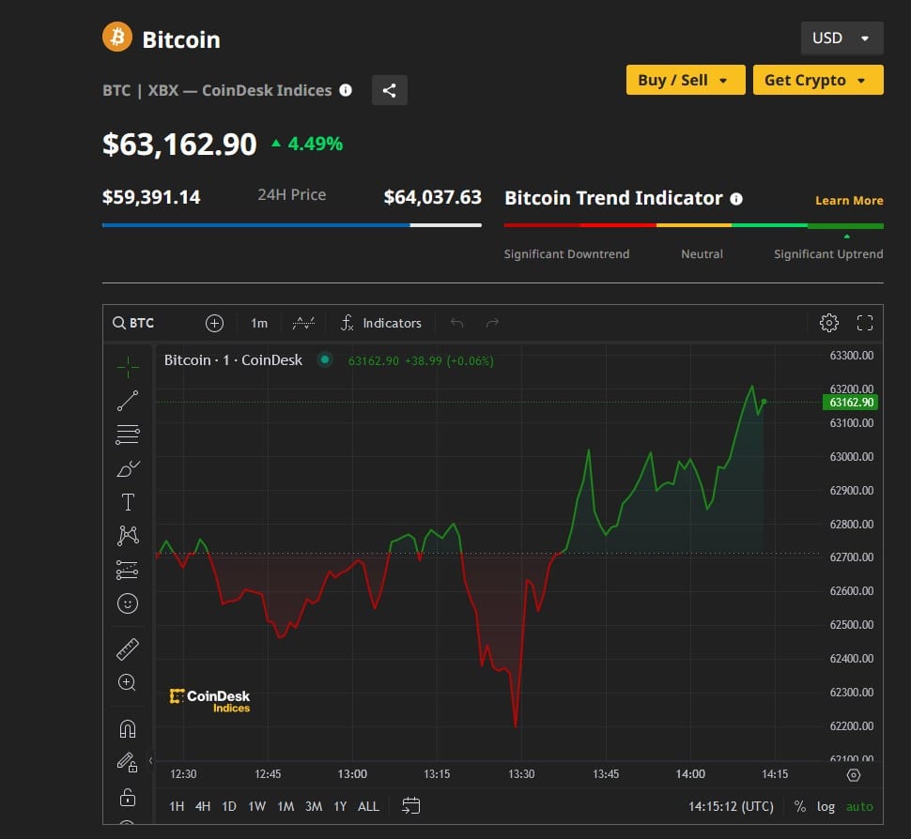The width and height of the screenshot is (911, 839).
Task: Select the Text annotation tool
Action: (128, 502)
